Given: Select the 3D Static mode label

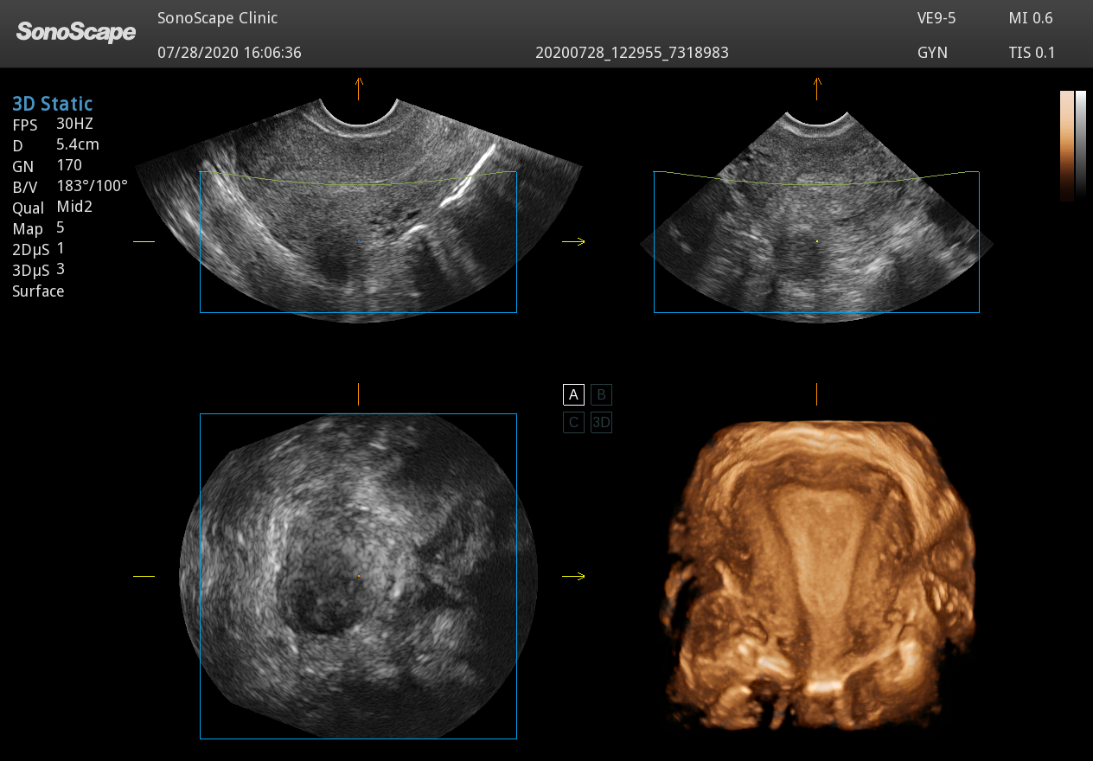Looking at the screenshot, I should 52,104.
